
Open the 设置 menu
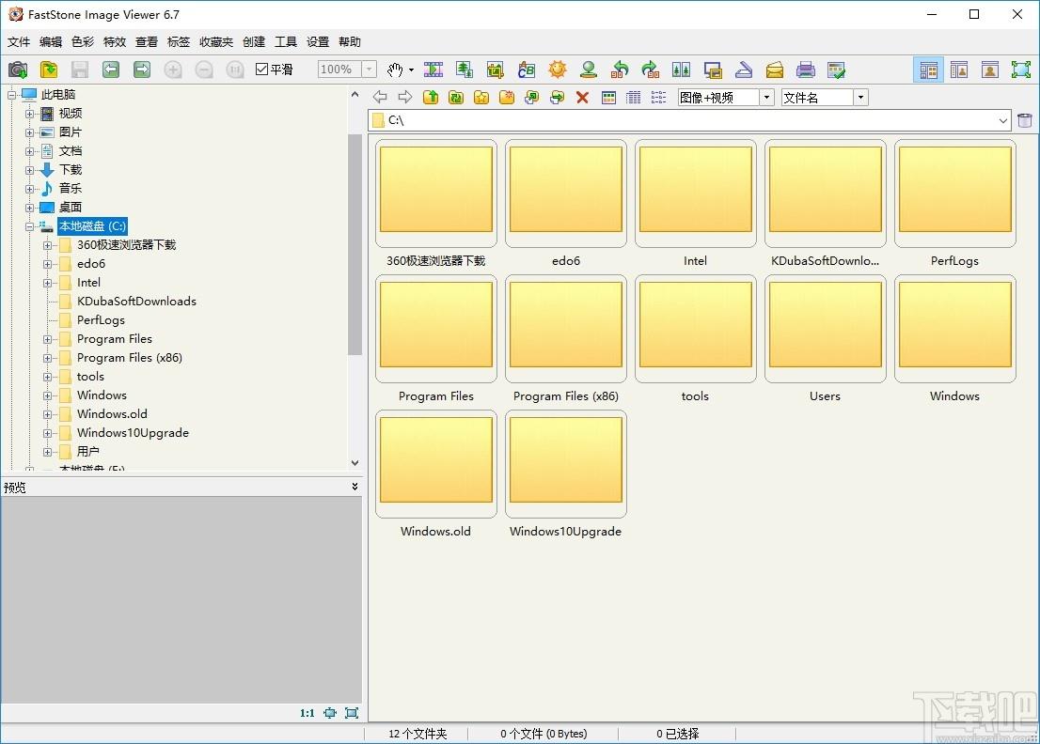pyautogui.click(x=318, y=41)
